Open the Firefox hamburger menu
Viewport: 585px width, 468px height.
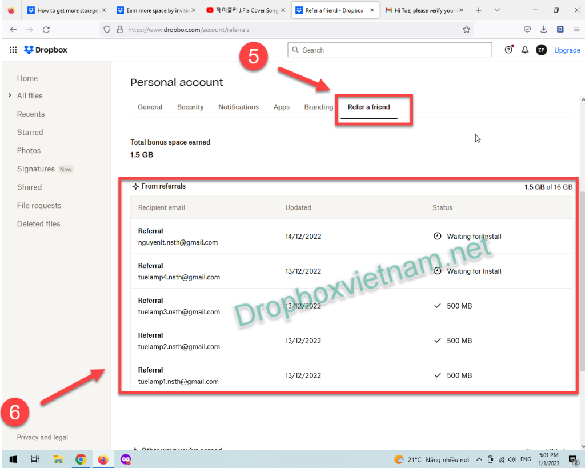click(576, 30)
